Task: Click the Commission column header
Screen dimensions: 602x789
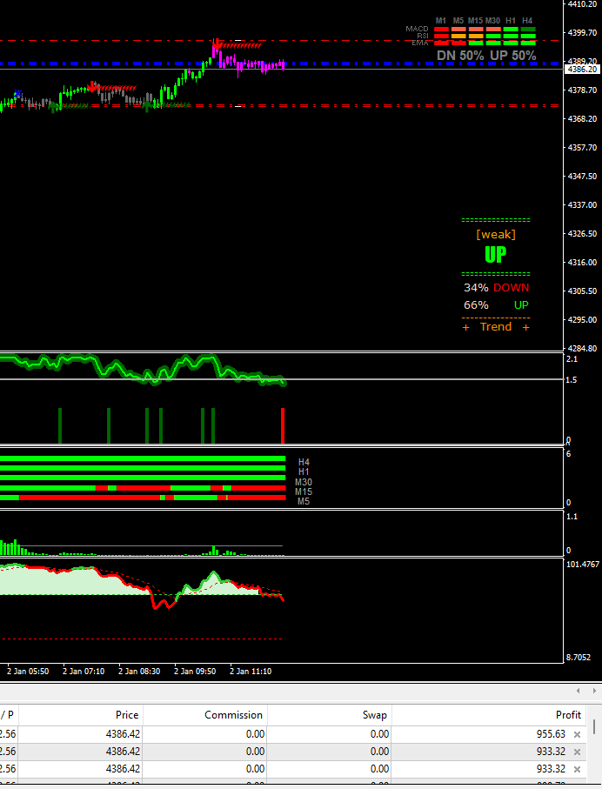Action: click(233, 715)
